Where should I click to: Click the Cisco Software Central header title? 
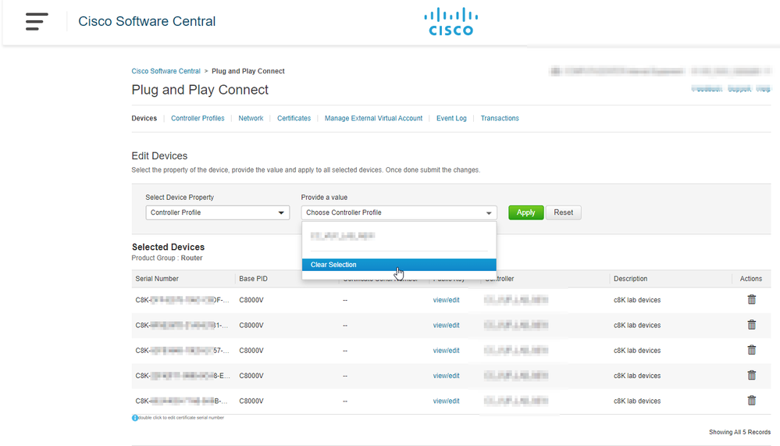pyautogui.click(x=147, y=21)
